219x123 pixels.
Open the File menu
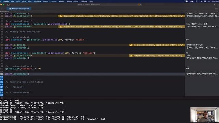(12, 1)
